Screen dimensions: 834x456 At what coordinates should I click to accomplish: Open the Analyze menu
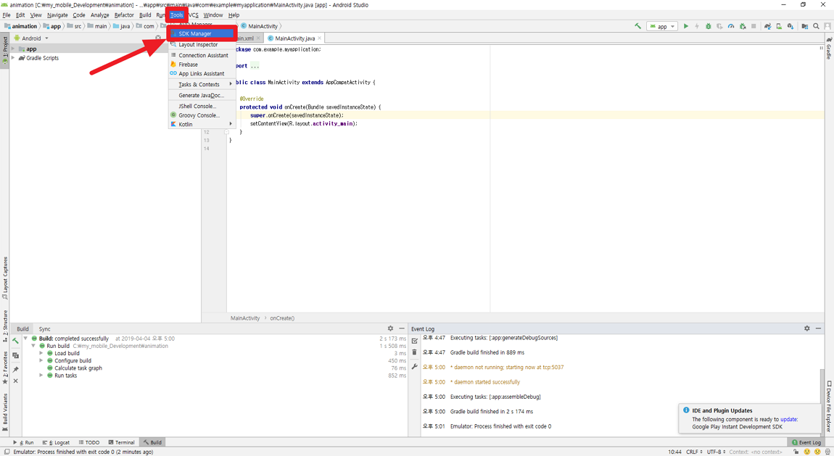(99, 15)
